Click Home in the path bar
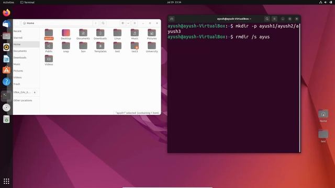 pos(29,23)
